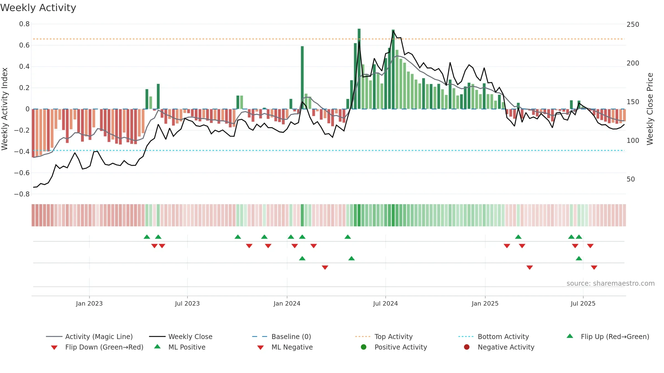The height and width of the screenshot is (373, 664).
Task: Toggle the Activity (Magic Line) legend entry
Action: click(x=89, y=337)
